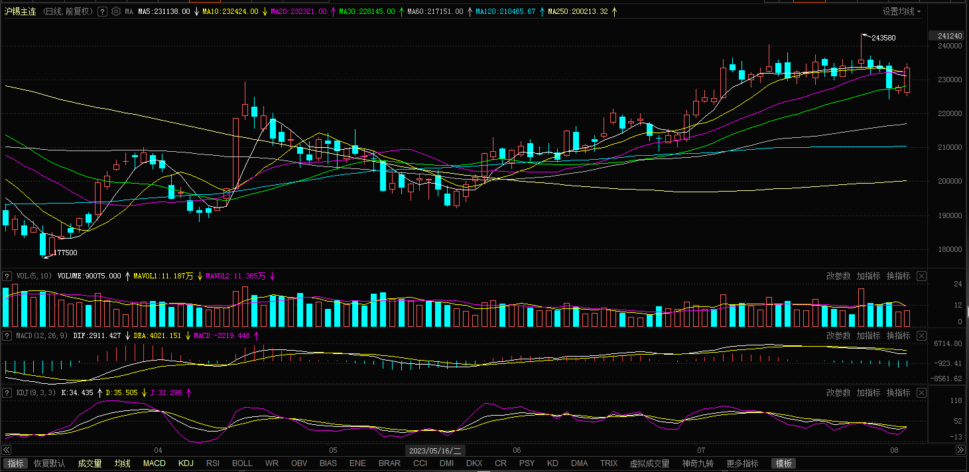Click the help icon beside 沪锡主连 title
Image resolution: width=969 pixels, height=472 pixels.
coord(102,12)
